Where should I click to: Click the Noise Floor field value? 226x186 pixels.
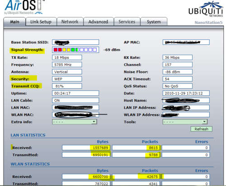point(178,72)
